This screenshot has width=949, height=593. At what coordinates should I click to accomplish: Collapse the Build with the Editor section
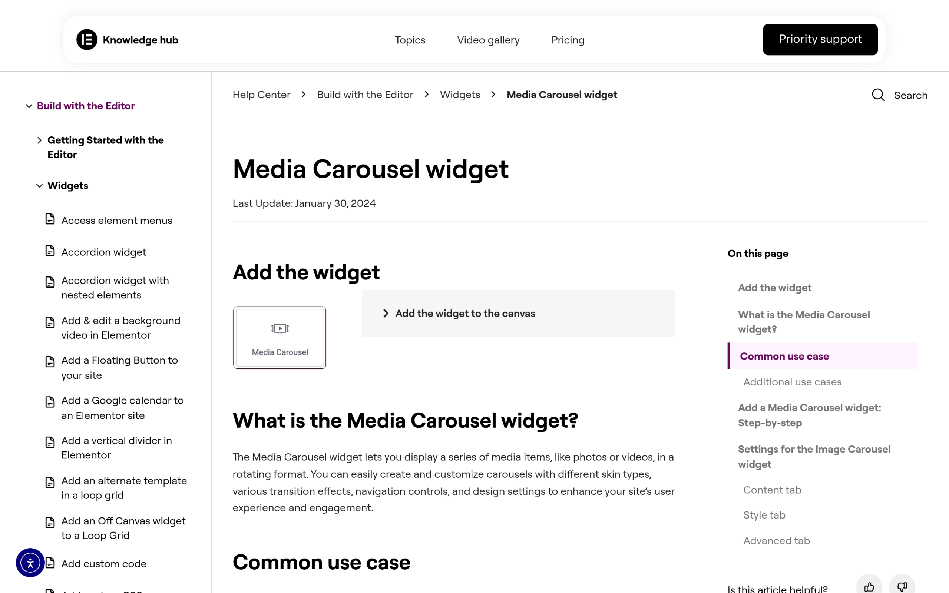coord(29,106)
